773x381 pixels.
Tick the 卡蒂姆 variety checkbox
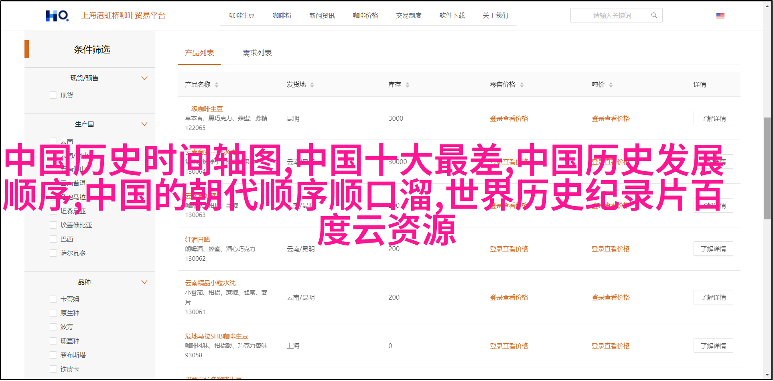53,299
